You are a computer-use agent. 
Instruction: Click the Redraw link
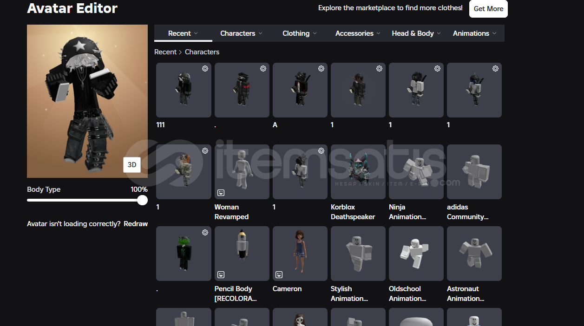pos(136,224)
